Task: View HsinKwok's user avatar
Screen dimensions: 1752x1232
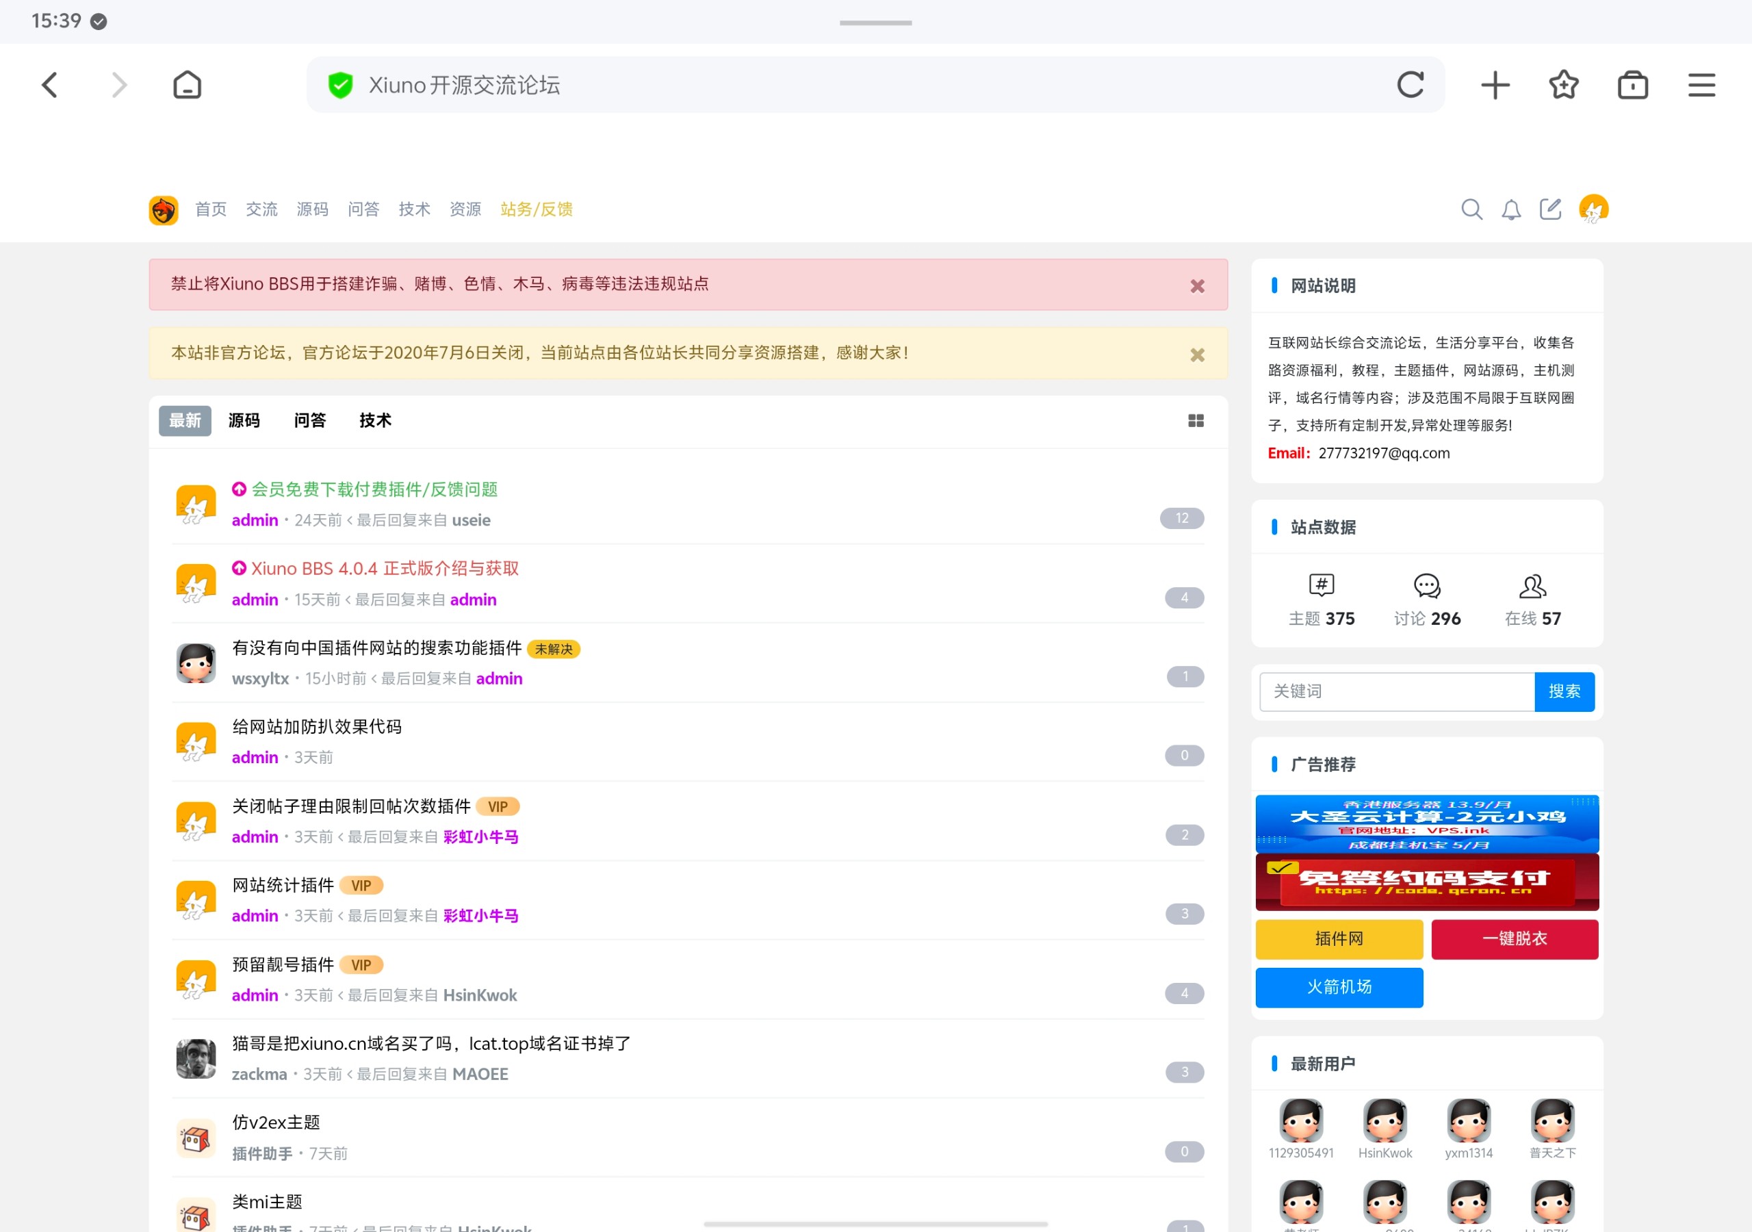Action: [x=1384, y=1120]
